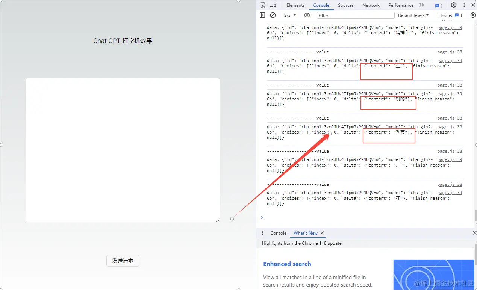The width and height of the screenshot is (477, 290).
Task: Switch to the Performance tab
Action: pyautogui.click(x=401, y=5)
